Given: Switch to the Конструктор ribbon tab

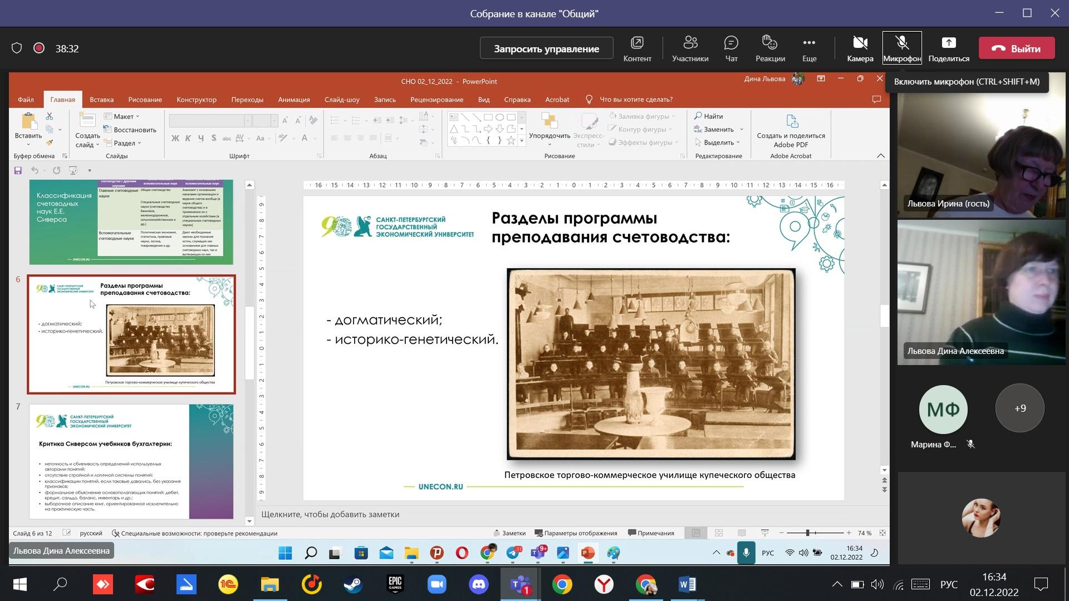Looking at the screenshot, I should (197, 100).
